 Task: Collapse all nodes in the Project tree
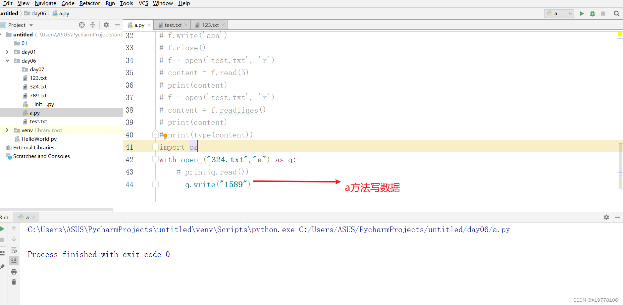(x=93, y=25)
